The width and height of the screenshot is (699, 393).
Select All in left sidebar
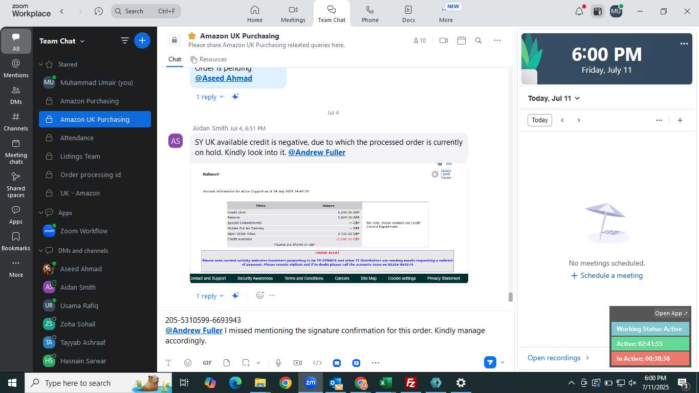16,41
